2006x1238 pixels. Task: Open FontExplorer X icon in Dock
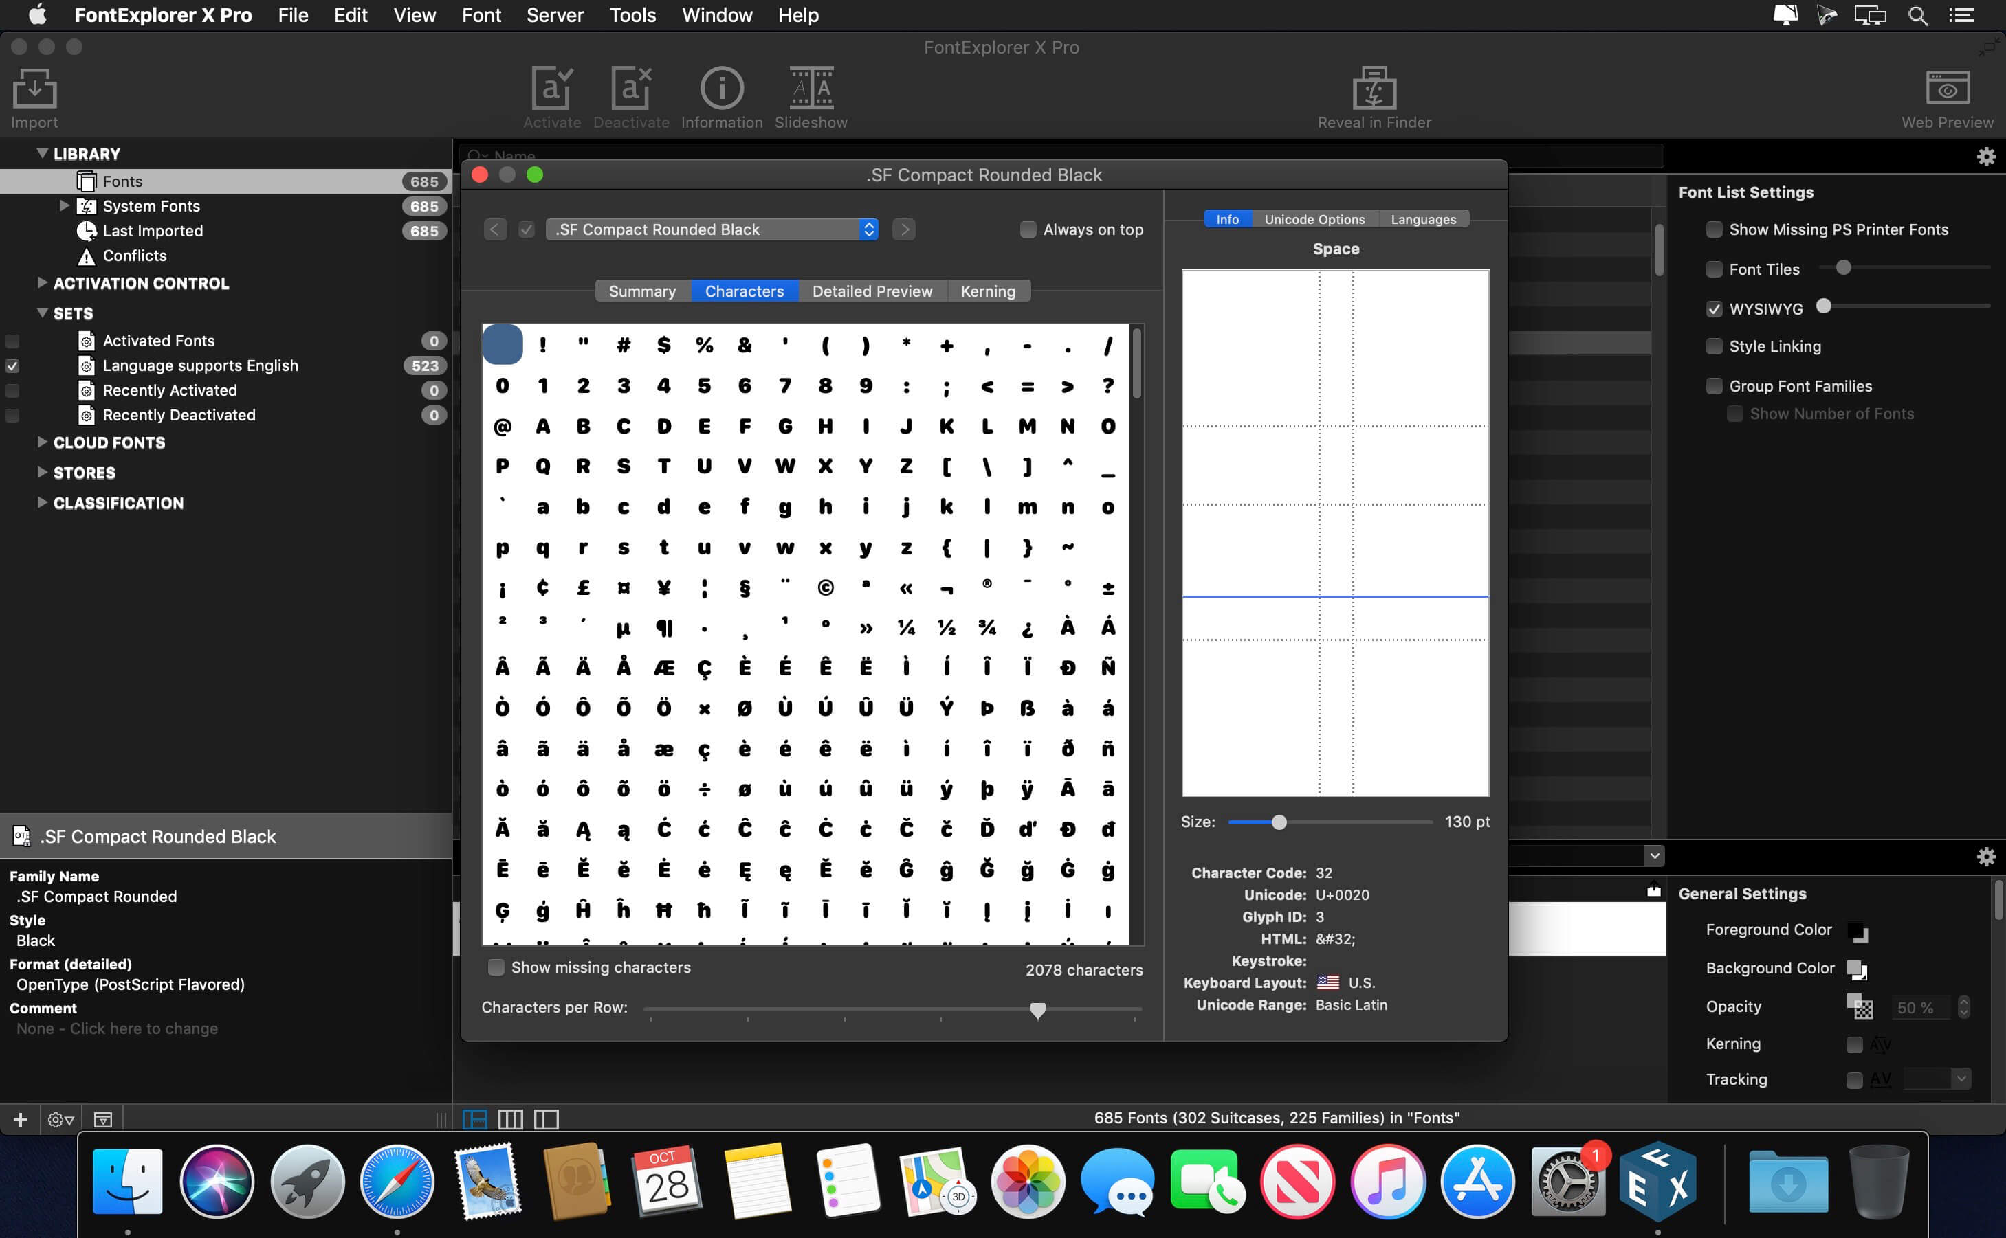click(1657, 1182)
